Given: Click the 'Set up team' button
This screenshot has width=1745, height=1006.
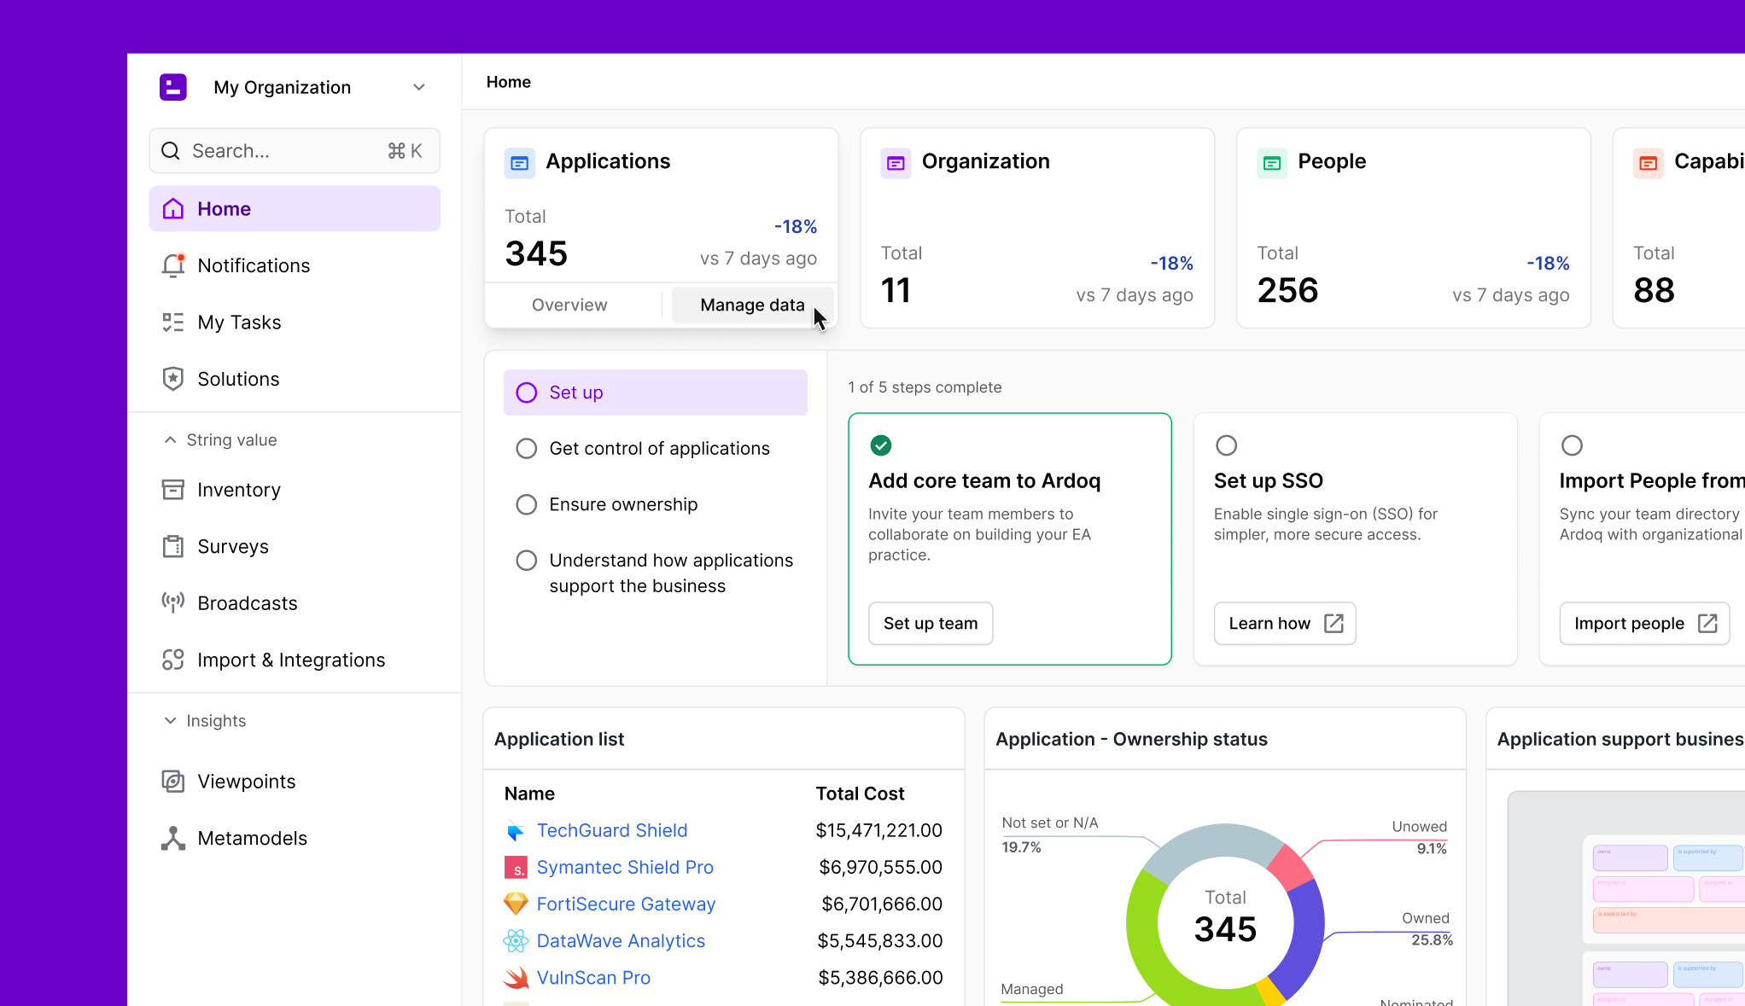Looking at the screenshot, I should pyautogui.click(x=930, y=623).
